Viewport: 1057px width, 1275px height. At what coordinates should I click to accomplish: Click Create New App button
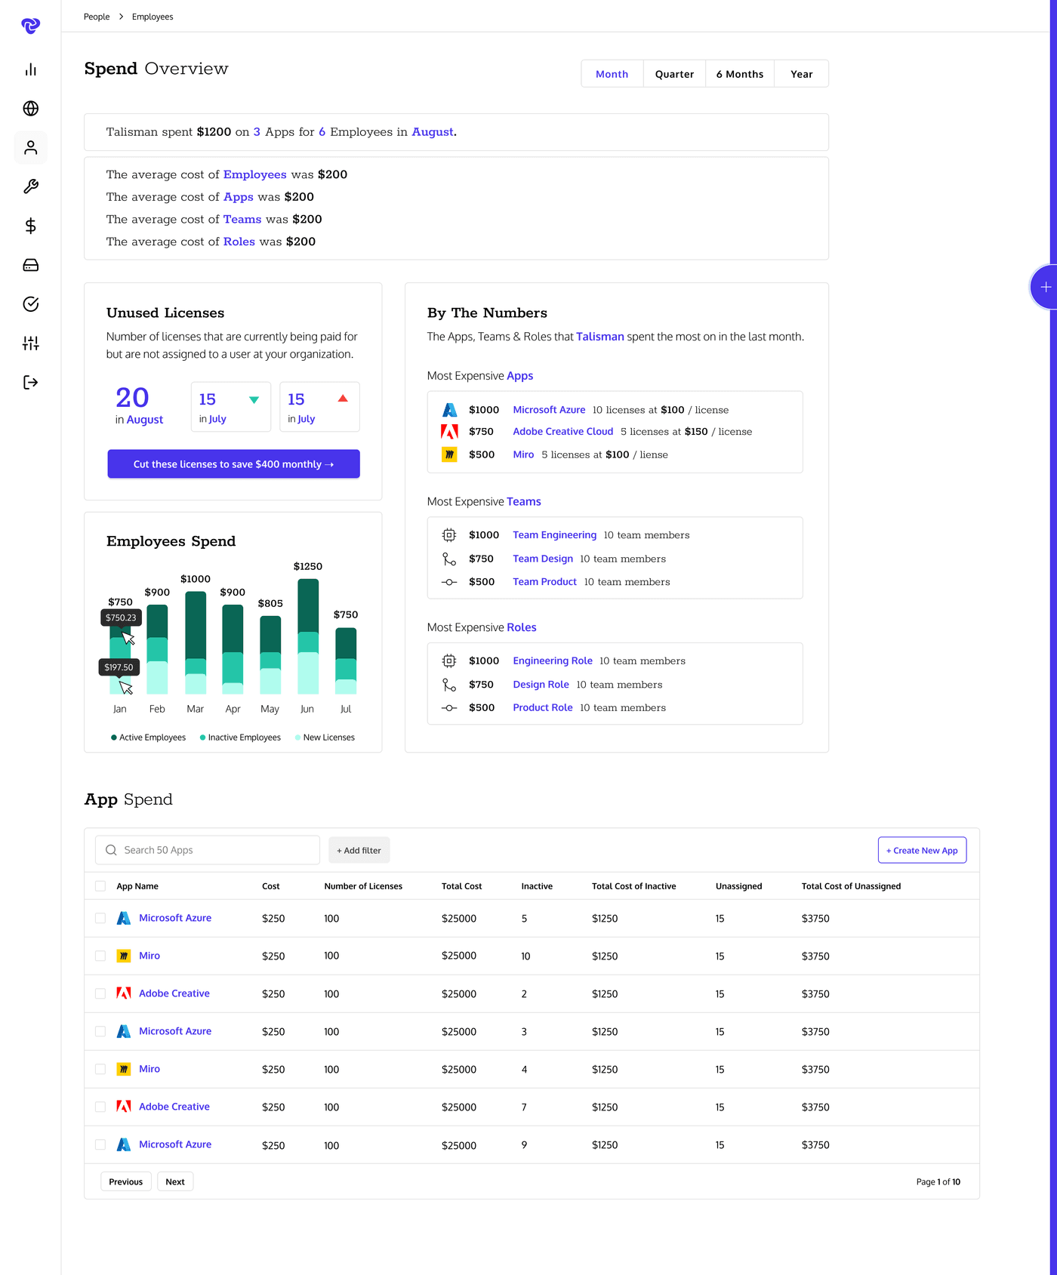[x=922, y=850]
